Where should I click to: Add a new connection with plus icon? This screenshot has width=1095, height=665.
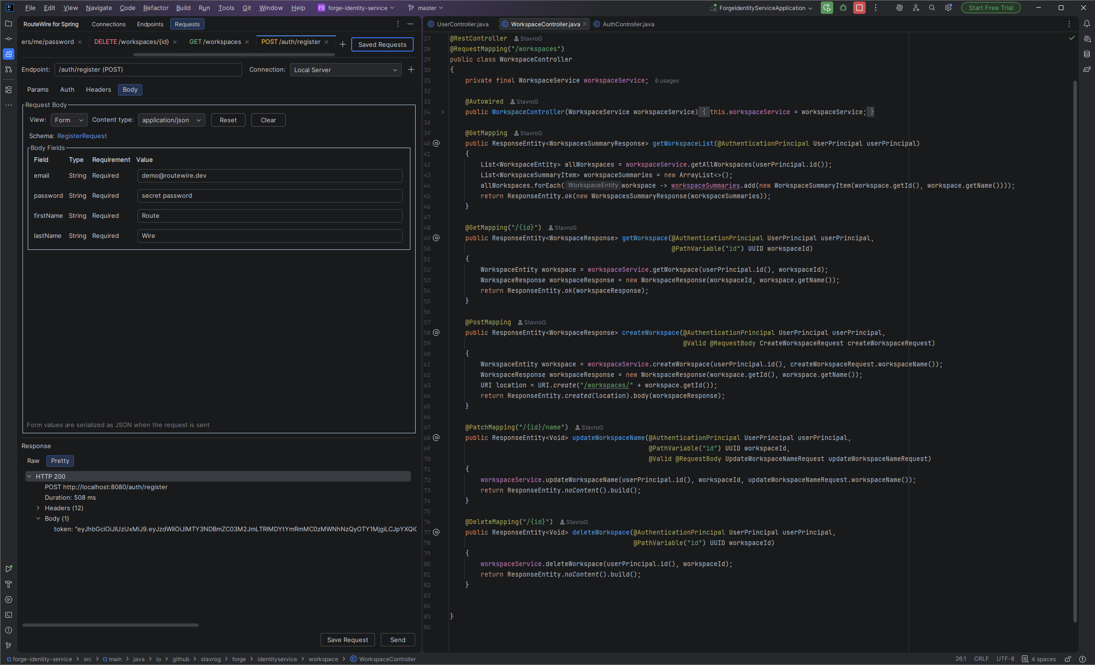(411, 70)
